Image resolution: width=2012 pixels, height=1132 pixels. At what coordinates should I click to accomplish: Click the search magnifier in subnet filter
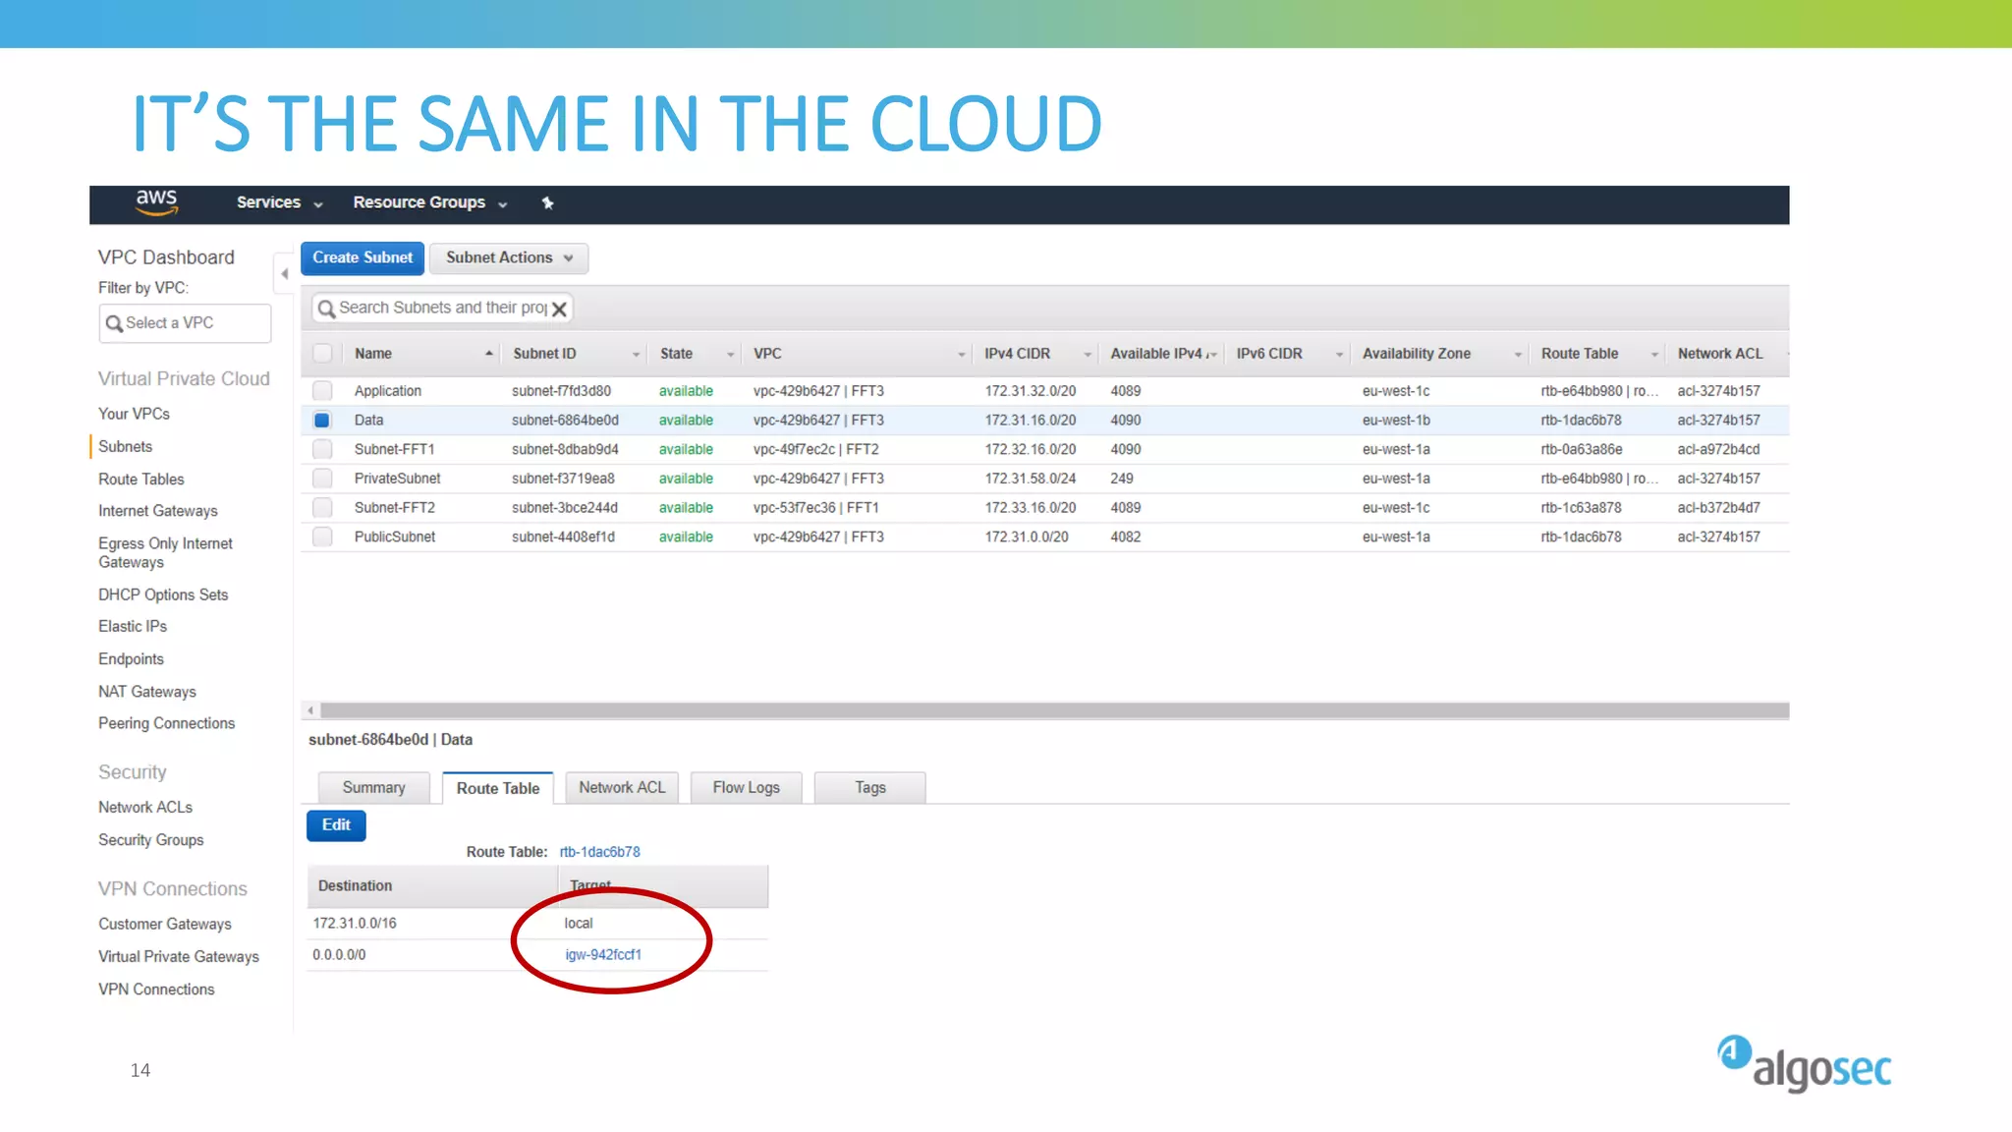pyautogui.click(x=326, y=309)
